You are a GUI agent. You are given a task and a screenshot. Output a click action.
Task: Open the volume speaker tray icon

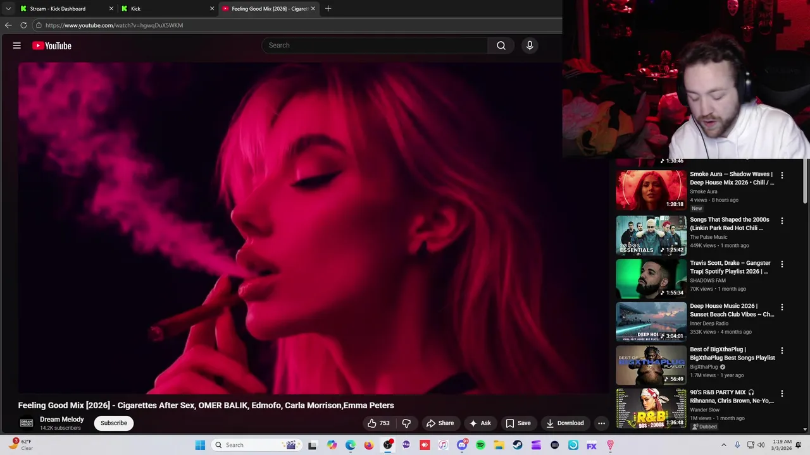point(761,445)
